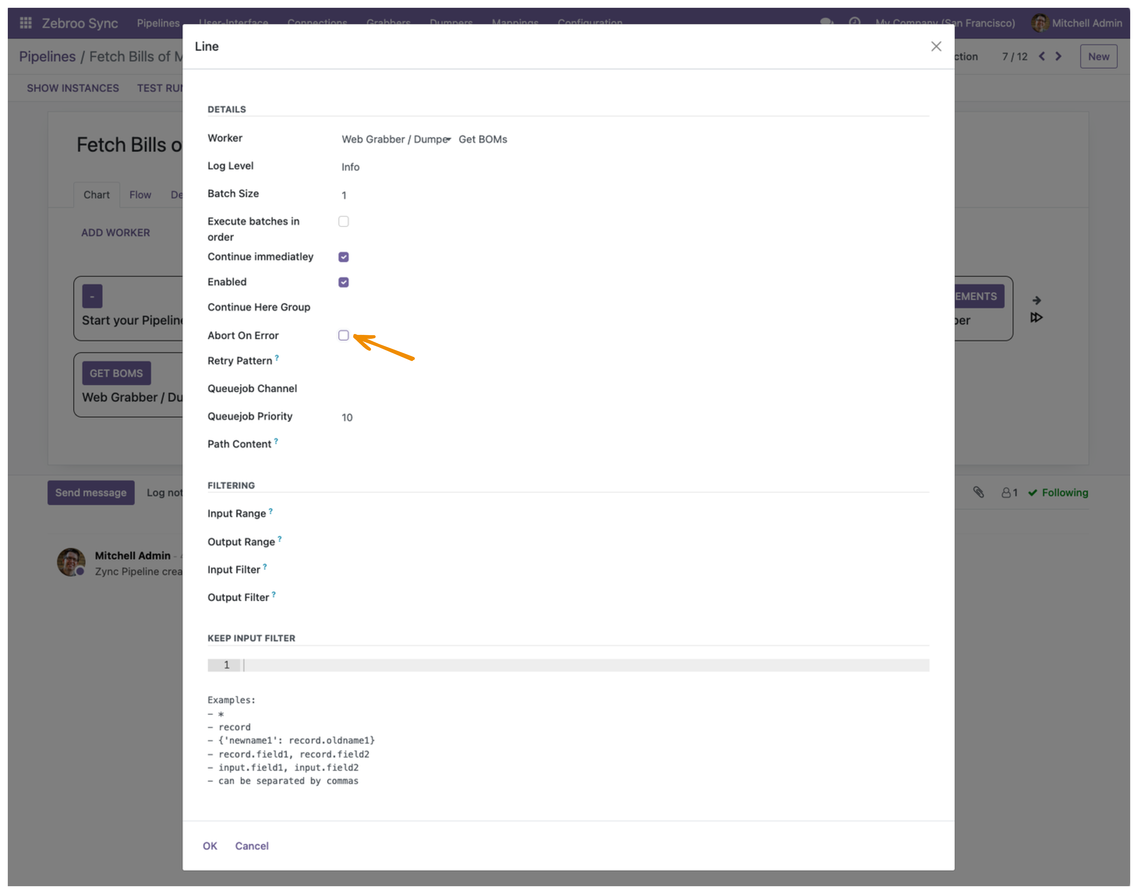Click into the Retry Pattern field
This screenshot has height=894, width=1138.
634,361
